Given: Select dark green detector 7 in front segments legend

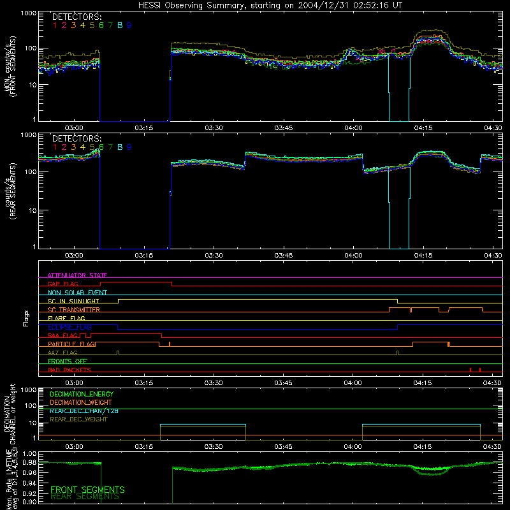Looking at the screenshot, I should pos(110,25).
